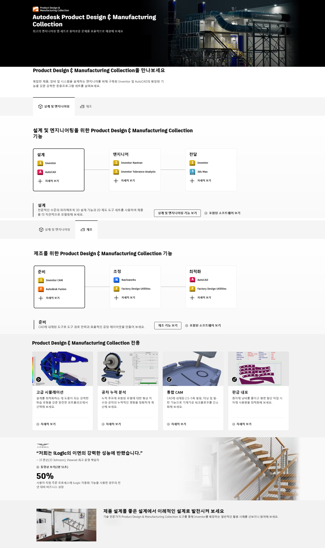Select the 준비 workflow card heading
Image resolution: width=325 pixels, height=548 pixels.
(42, 272)
